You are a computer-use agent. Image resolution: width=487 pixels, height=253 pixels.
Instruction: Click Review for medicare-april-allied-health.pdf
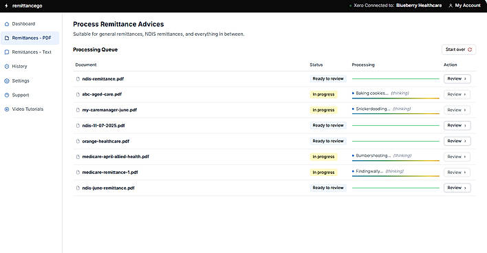pos(457,157)
